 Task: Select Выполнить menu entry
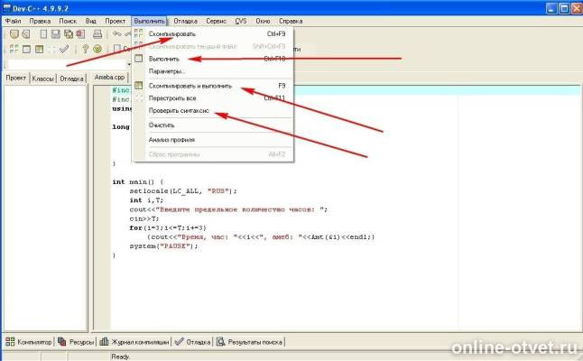click(165, 59)
